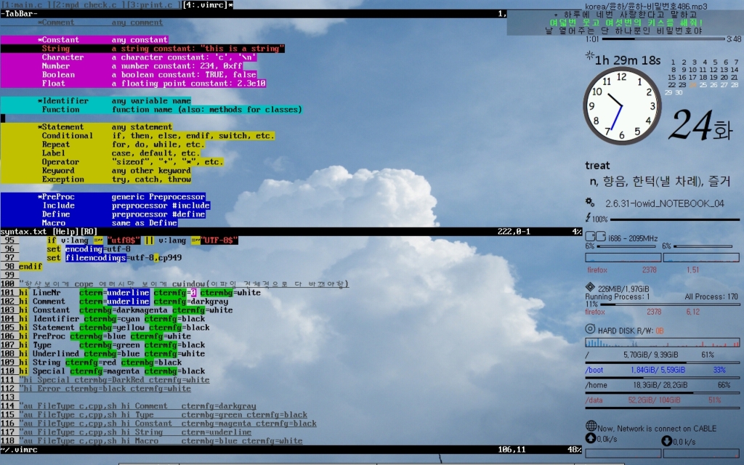The image size is (744, 465).
Task: Click line 110 'hi Special' in .vimrc
Action: 112,371
